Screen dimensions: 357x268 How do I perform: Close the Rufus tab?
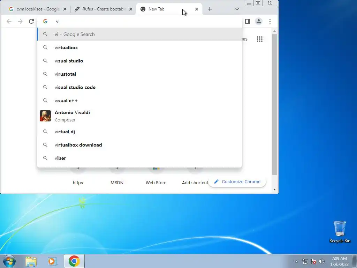coord(131,9)
